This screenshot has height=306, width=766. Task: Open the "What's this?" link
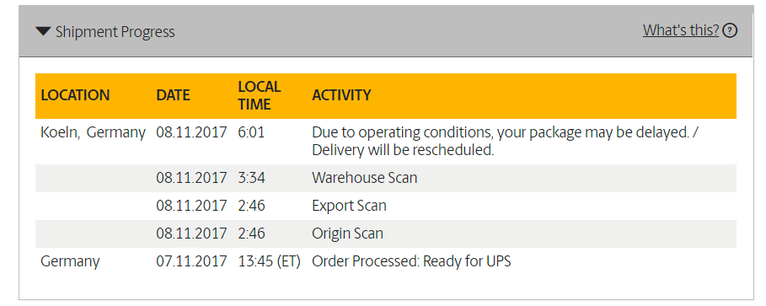tap(681, 30)
